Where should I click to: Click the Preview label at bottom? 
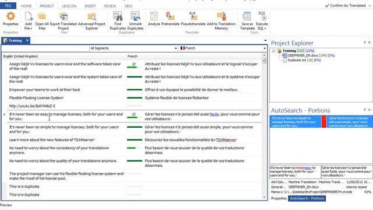6,205
